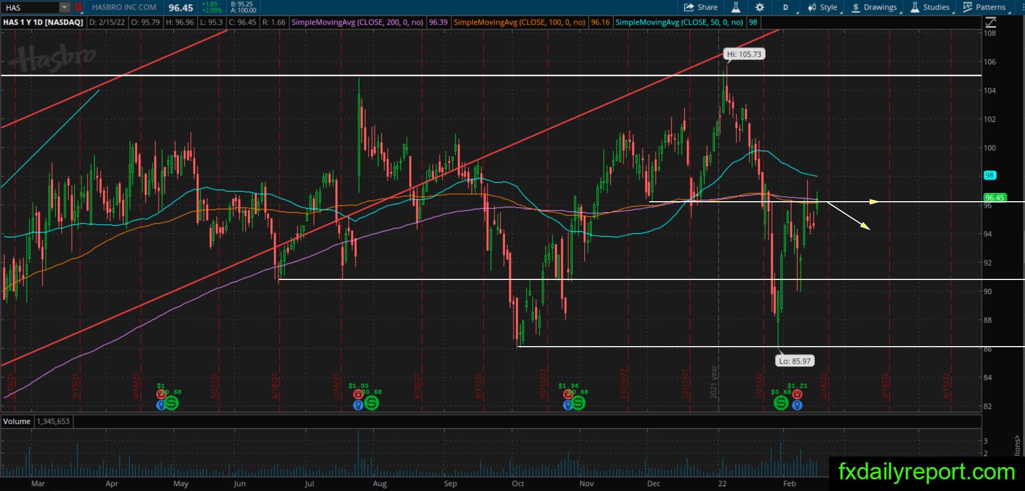Open chart settings gear icon
Screen dimensions: 1025x491
[760, 7]
